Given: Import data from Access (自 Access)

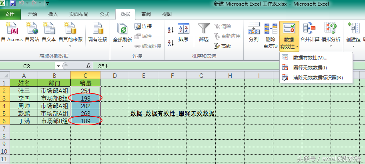Looking at the screenshot, I should tap(12, 32).
